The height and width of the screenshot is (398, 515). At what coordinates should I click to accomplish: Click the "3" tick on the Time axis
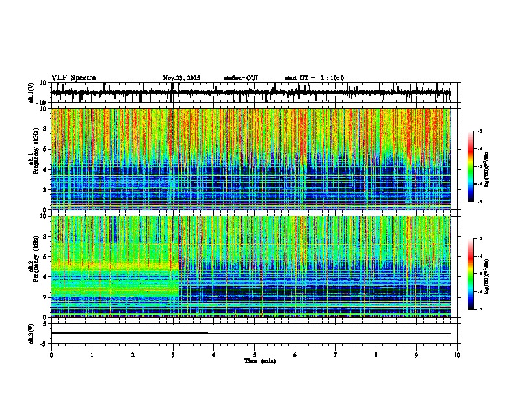click(x=173, y=355)
